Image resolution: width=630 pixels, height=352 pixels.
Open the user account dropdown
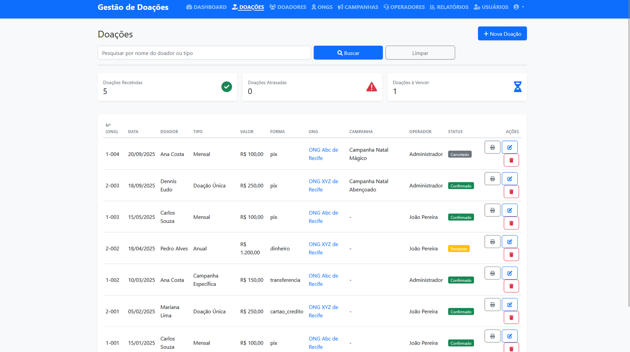tap(519, 7)
